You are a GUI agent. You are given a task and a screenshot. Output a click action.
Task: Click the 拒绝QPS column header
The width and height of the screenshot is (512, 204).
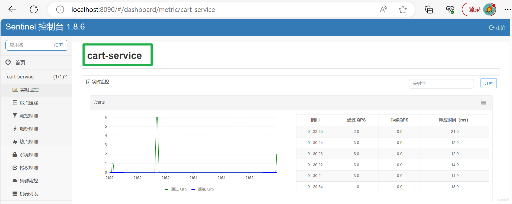pyautogui.click(x=399, y=120)
